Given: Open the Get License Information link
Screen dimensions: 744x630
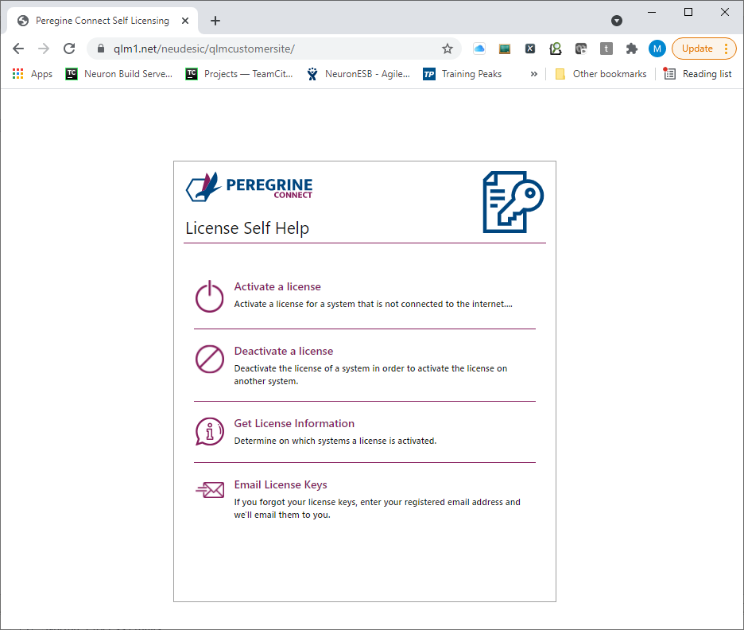Looking at the screenshot, I should 294,423.
